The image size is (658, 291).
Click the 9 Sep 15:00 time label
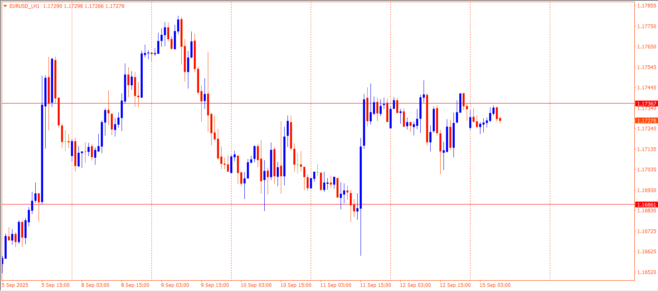215,285
